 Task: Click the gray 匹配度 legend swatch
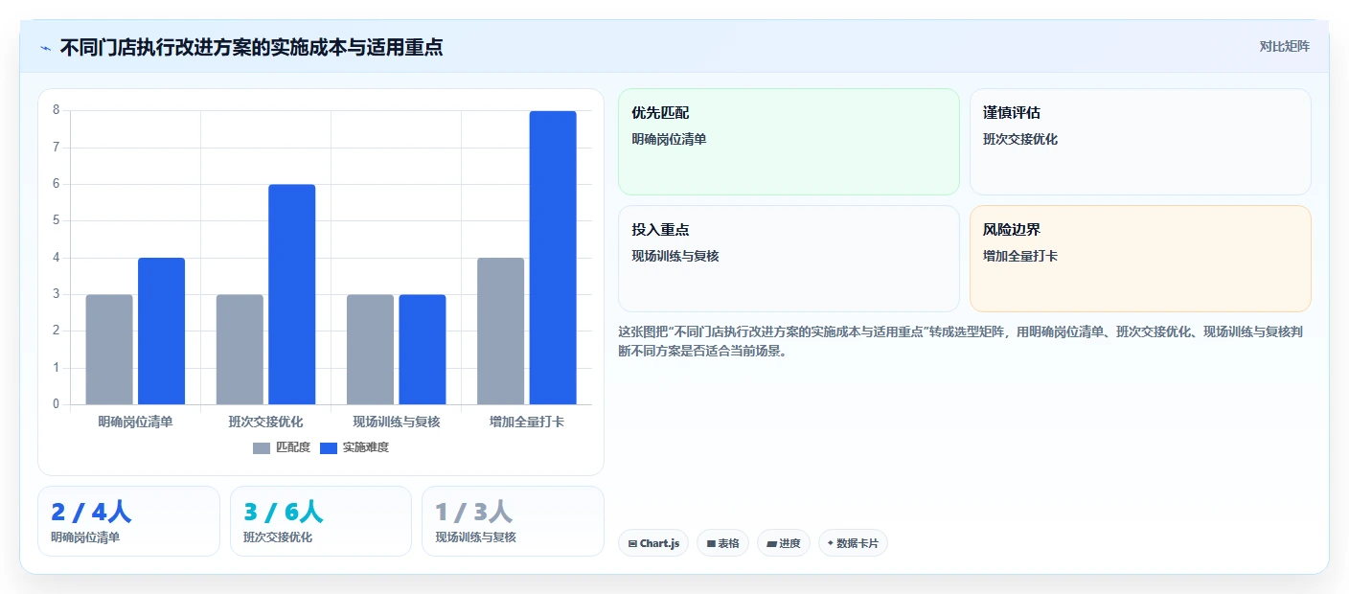262,448
